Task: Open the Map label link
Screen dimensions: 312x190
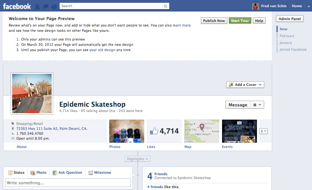Action: coord(188,147)
